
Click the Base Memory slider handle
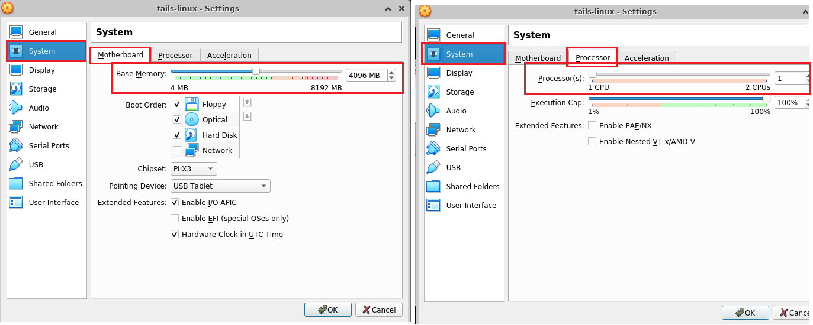[x=256, y=71]
